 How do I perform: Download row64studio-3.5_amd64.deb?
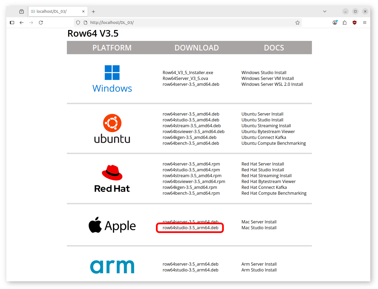click(x=191, y=120)
